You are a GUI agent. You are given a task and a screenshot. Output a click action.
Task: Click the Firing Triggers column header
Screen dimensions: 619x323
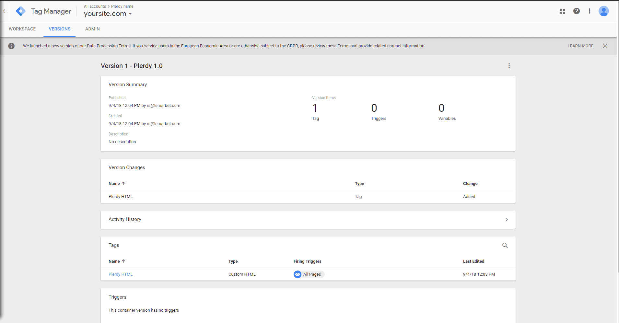[x=308, y=261]
